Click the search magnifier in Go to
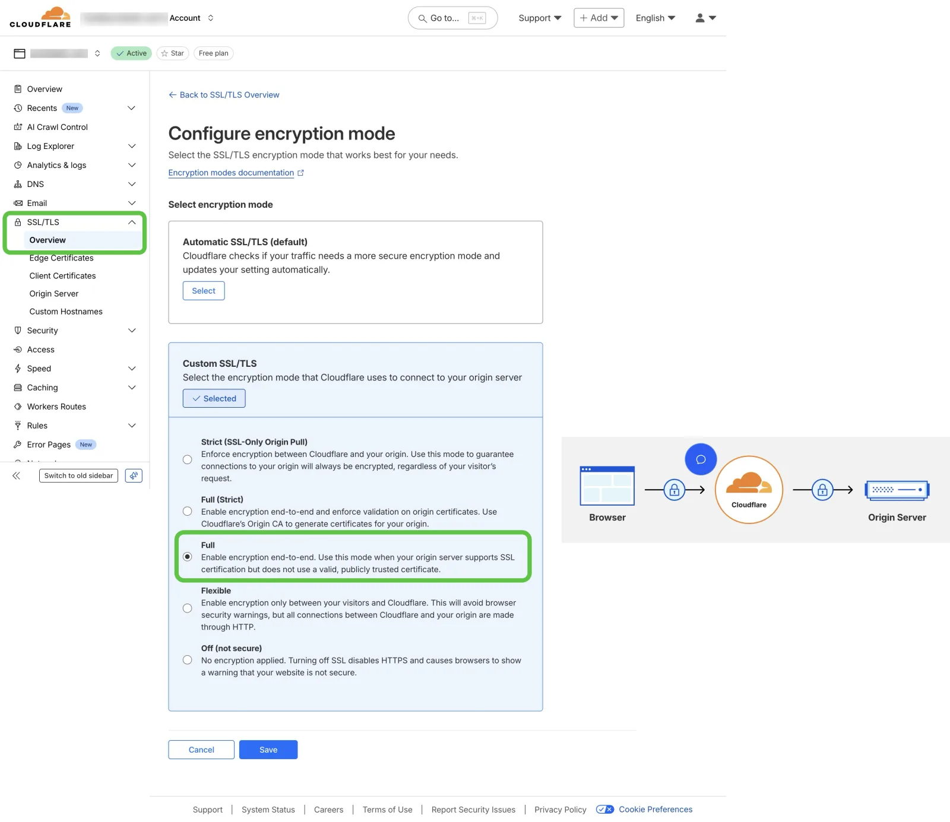This screenshot has width=950, height=822. tap(422, 18)
